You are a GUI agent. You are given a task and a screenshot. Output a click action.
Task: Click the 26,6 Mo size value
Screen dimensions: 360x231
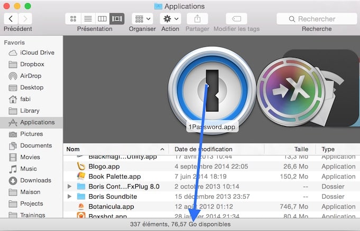click(x=296, y=166)
